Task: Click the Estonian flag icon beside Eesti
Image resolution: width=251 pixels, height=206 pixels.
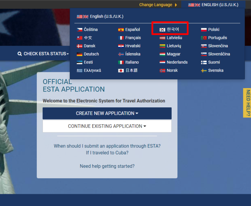Action: [80, 62]
